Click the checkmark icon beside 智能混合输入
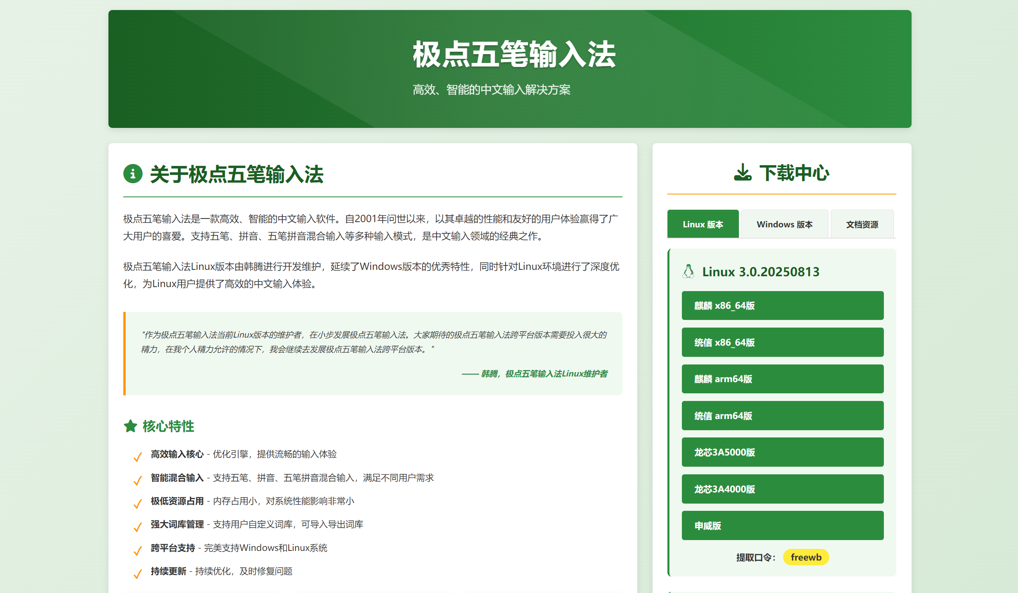The width and height of the screenshot is (1018, 593). click(x=138, y=480)
